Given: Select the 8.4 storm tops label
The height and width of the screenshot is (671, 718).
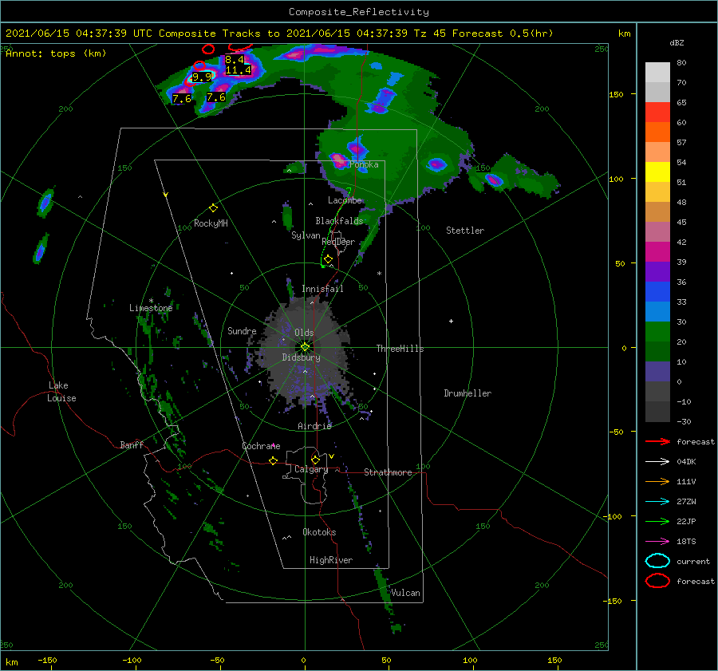Looking at the screenshot, I should click(x=235, y=60).
